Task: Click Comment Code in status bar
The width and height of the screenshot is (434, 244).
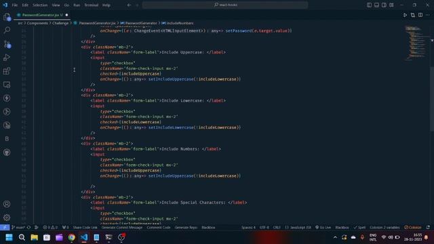Action: [159, 228]
